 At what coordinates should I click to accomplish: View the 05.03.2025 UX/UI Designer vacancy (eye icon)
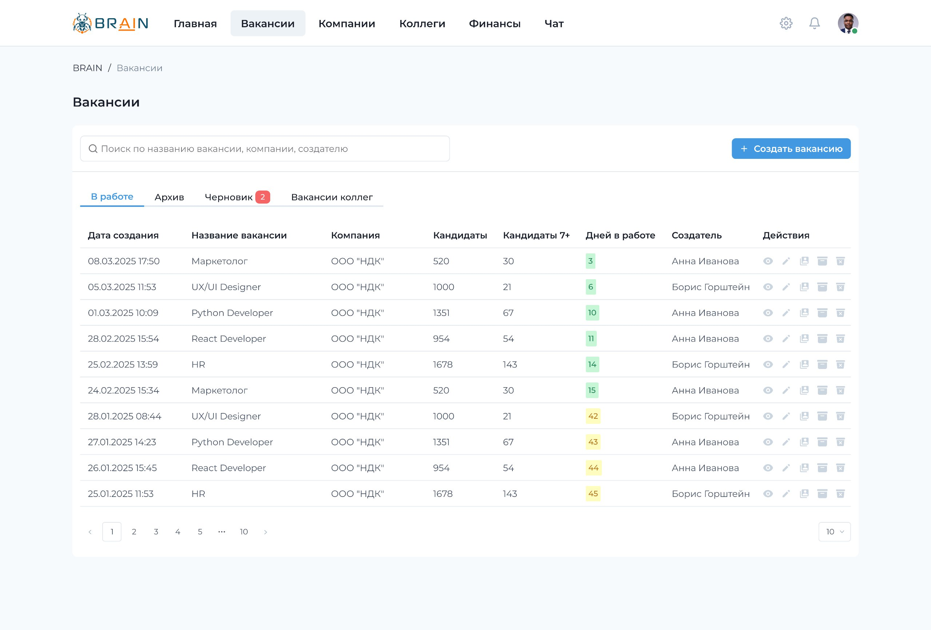click(768, 287)
